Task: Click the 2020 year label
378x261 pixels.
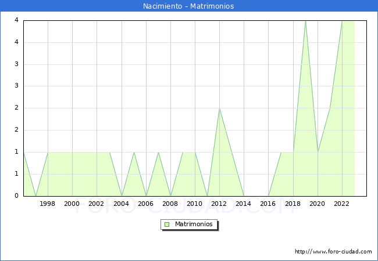Action: coord(316,204)
